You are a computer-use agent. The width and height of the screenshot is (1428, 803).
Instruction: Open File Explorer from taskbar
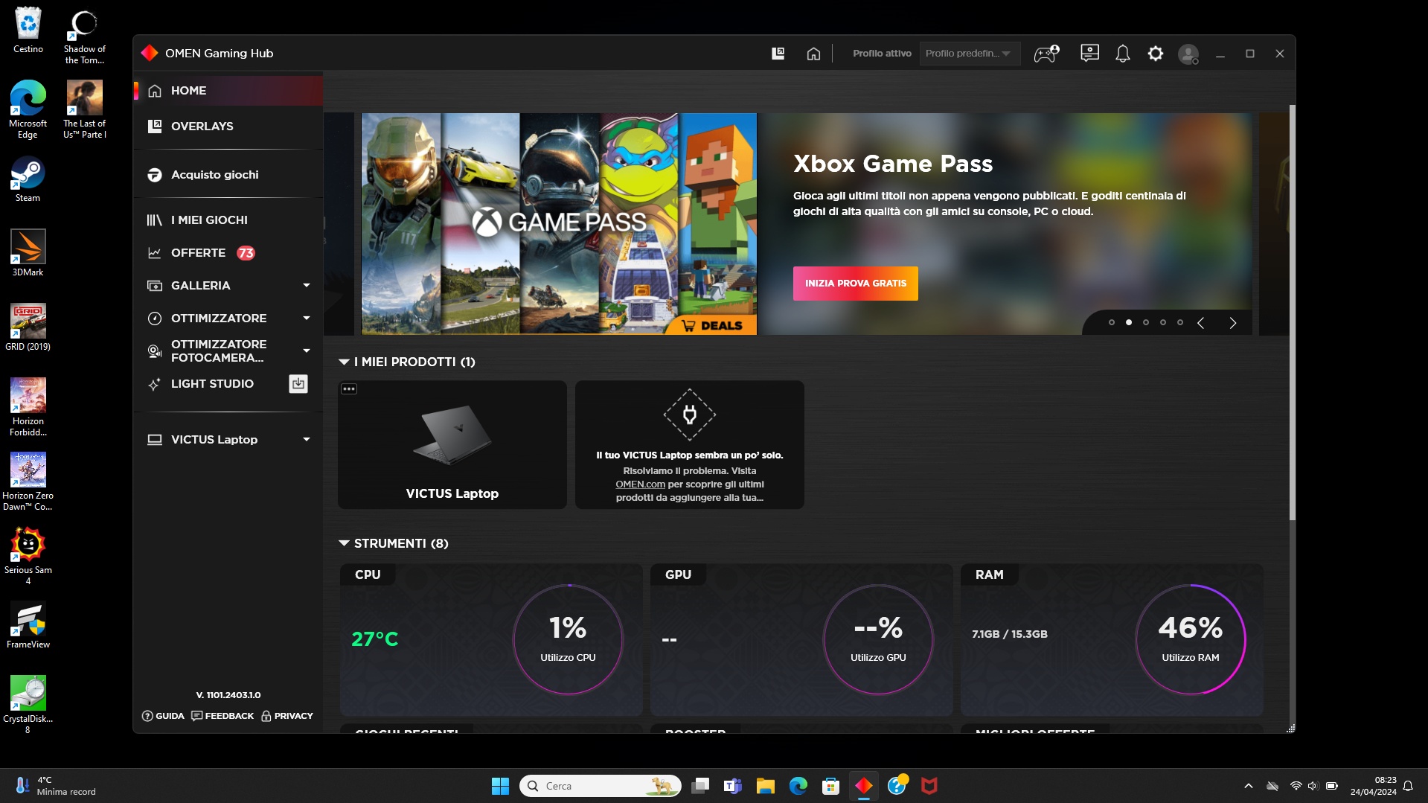766,786
